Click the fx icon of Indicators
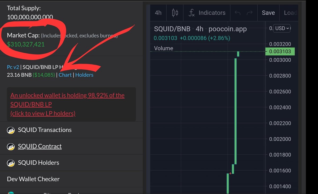Screen dimensions: 318x194 (x=191, y=13)
